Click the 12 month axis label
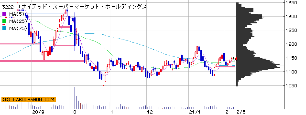This screenshot has height=115, width=306. click(x=150, y=112)
